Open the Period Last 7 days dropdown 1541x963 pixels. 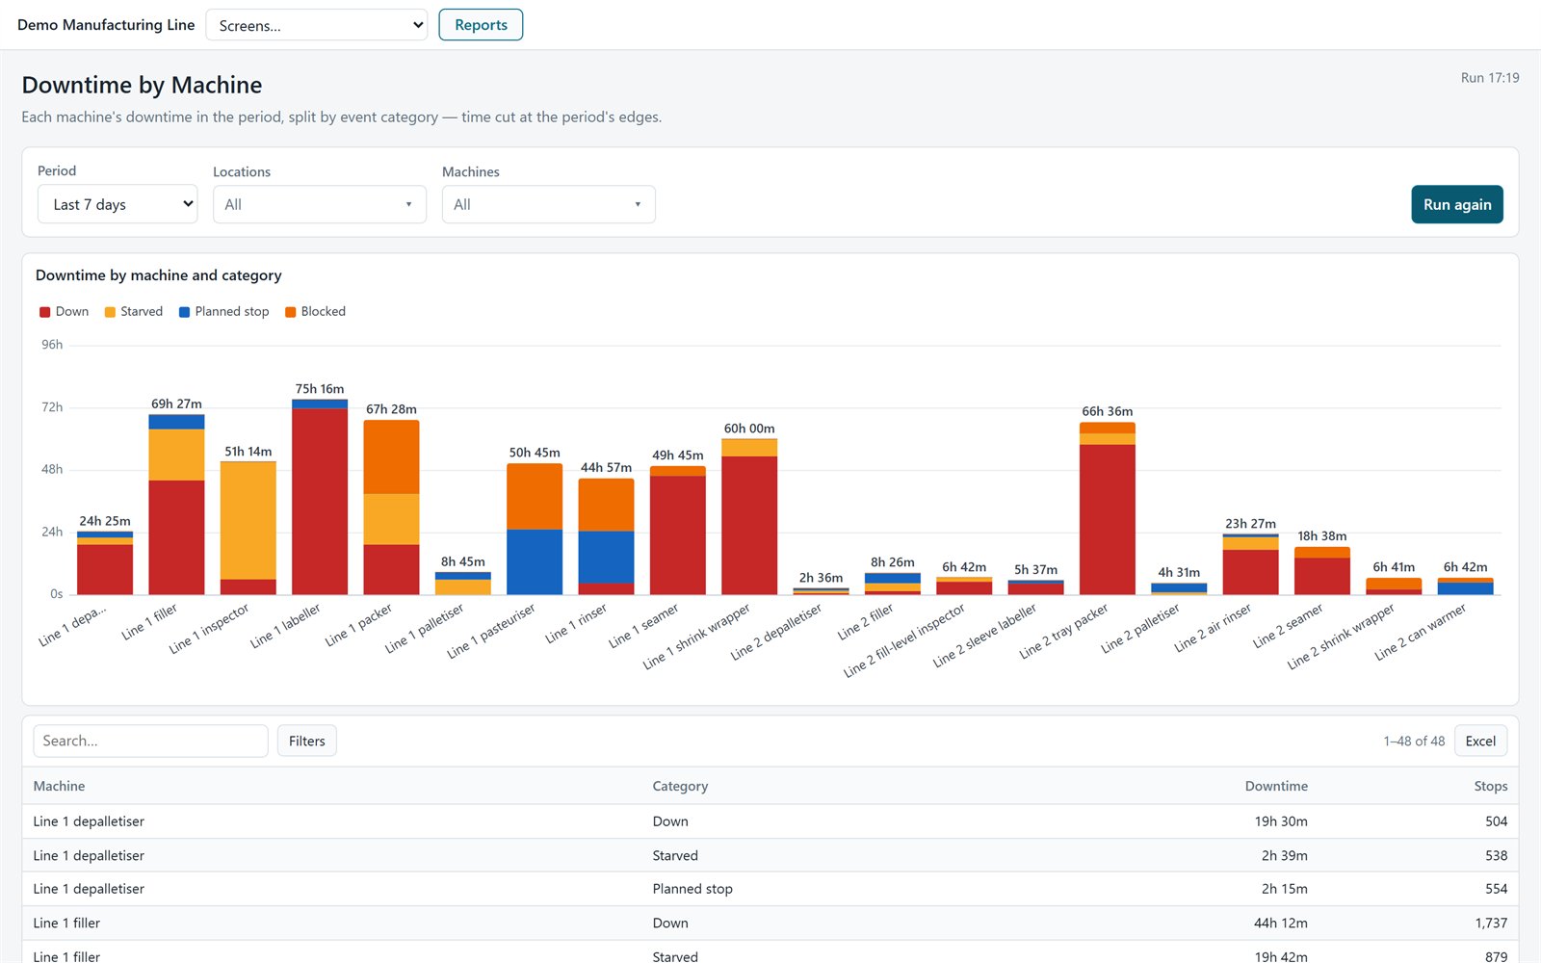[x=118, y=204]
